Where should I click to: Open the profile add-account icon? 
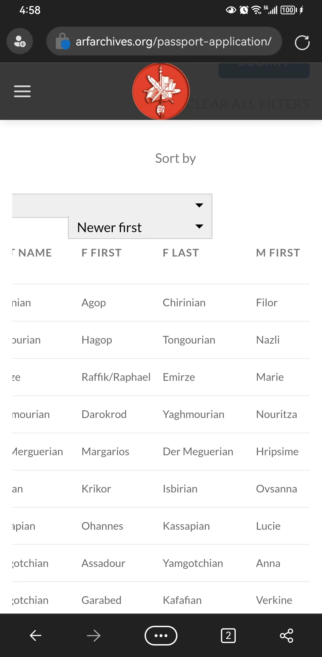[x=20, y=41]
